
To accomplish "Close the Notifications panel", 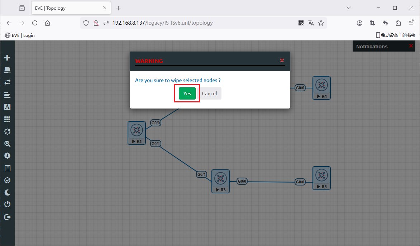I will click(x=411, y=46).
